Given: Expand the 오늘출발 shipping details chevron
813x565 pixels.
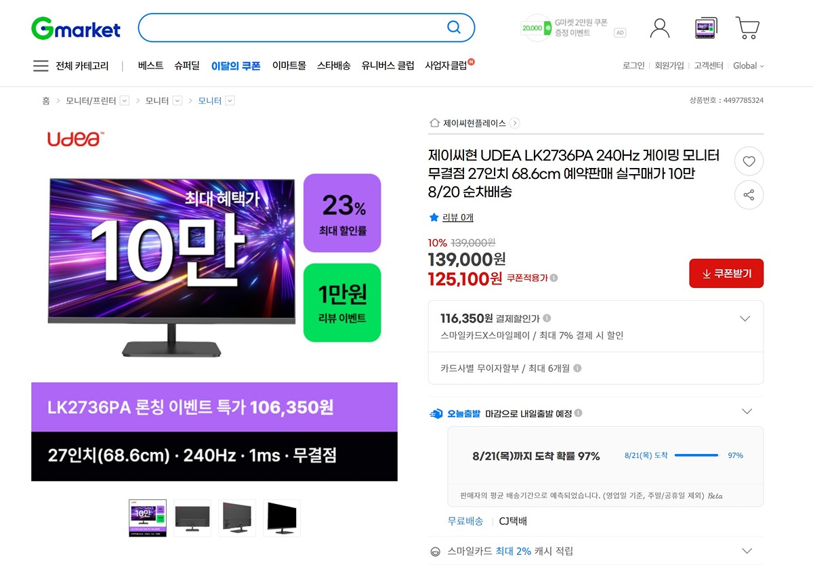Looking at the screenshot, I should 747,411.
